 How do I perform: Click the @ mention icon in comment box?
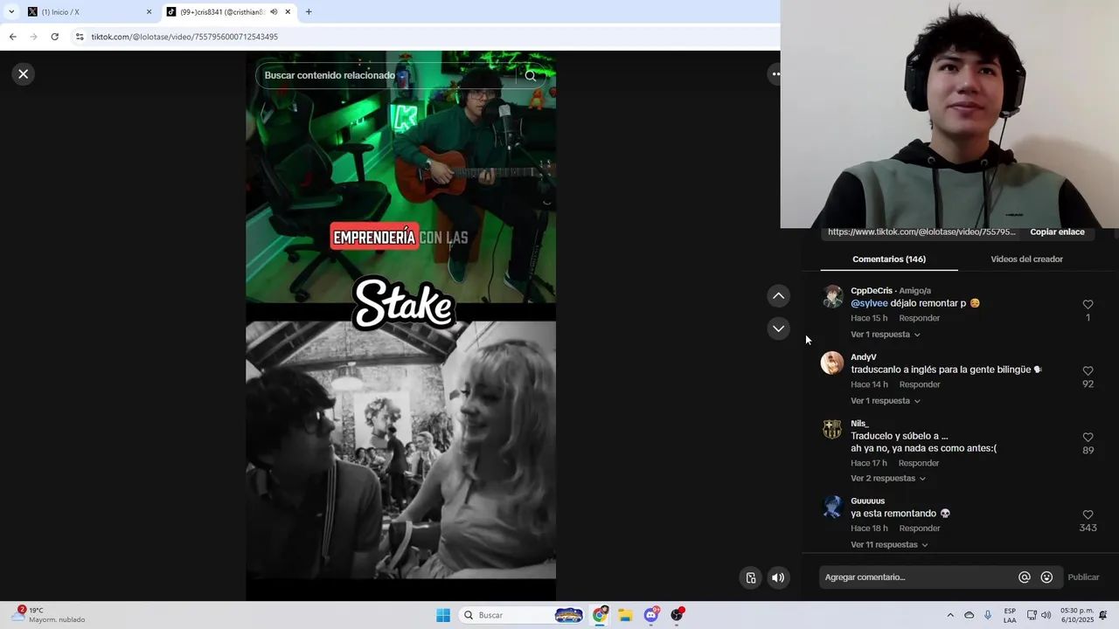coord(1025,577)
